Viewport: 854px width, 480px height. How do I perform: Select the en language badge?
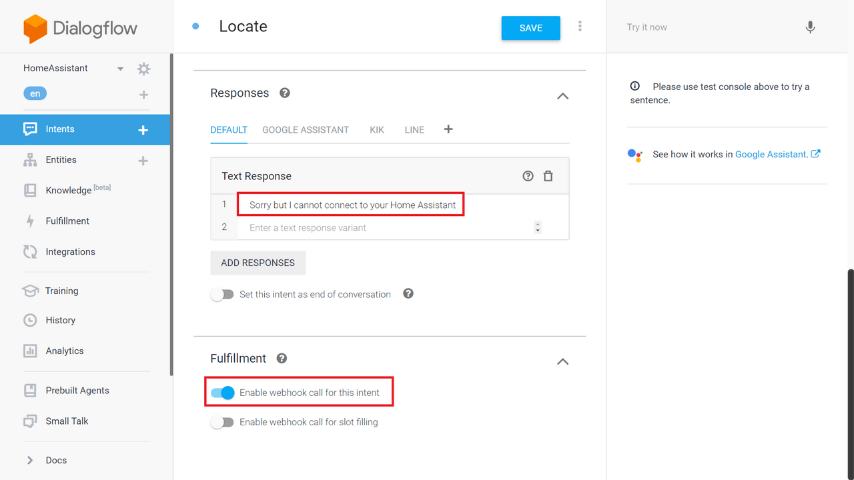(x=35, y=93)
